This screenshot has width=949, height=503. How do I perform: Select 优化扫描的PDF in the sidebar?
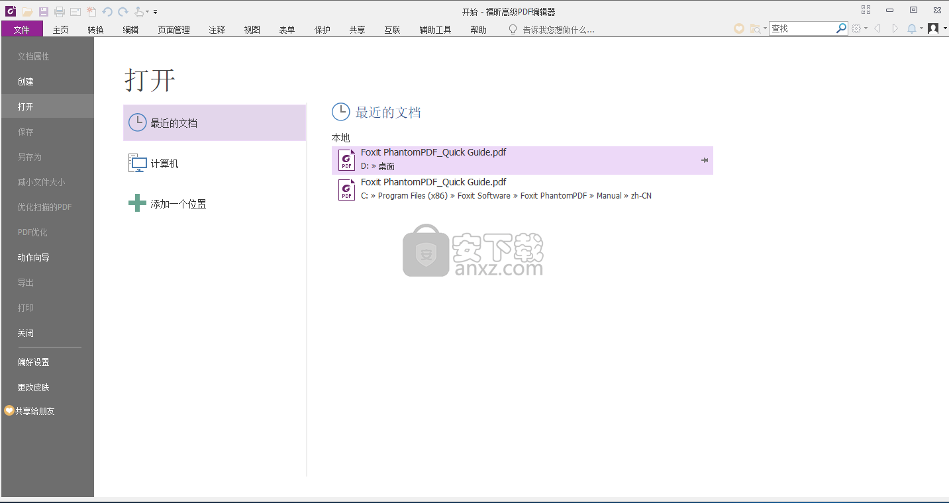click(48, 207)
